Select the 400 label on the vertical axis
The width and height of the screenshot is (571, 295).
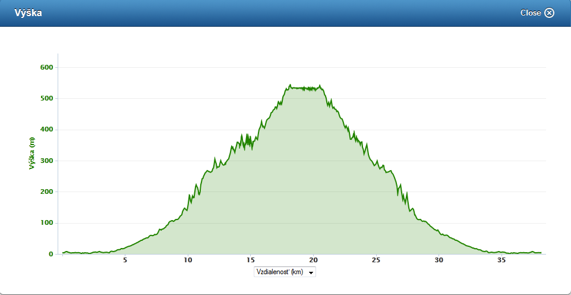[x=46, y=130]
